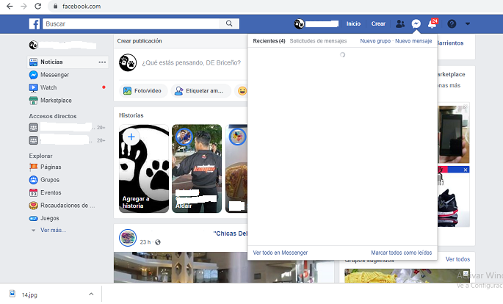Expand the 14.jpg download options chevron
This screenshot has width=503, height=304.
pyautogui.click(x=91, y=294)
